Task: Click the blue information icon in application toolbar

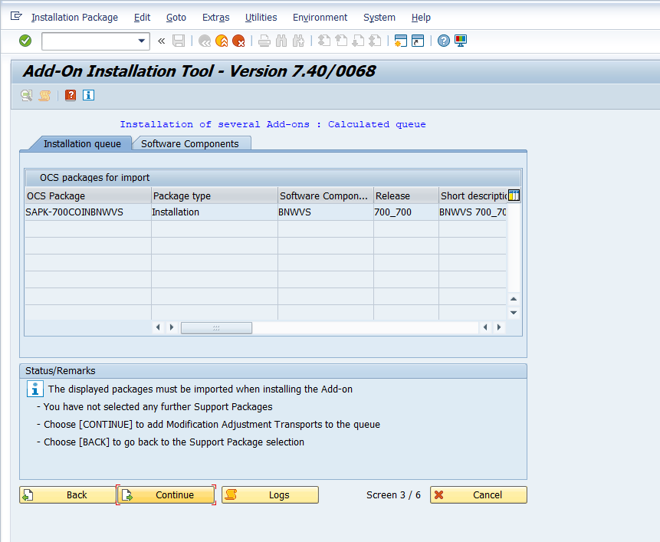Action: (88, 95)
